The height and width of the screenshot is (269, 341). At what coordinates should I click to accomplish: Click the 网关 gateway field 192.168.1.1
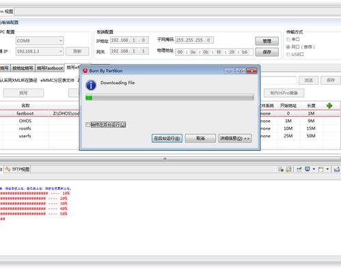point(129,51)
